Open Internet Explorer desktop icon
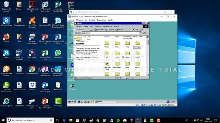Screen dimensions: 220x123 click(x=6, y=102)
